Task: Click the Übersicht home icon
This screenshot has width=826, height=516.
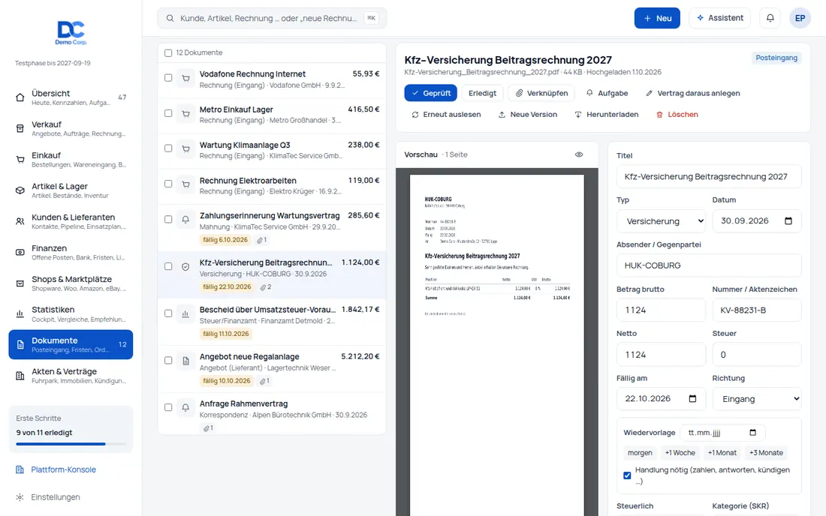Action: tap(20, 97)
